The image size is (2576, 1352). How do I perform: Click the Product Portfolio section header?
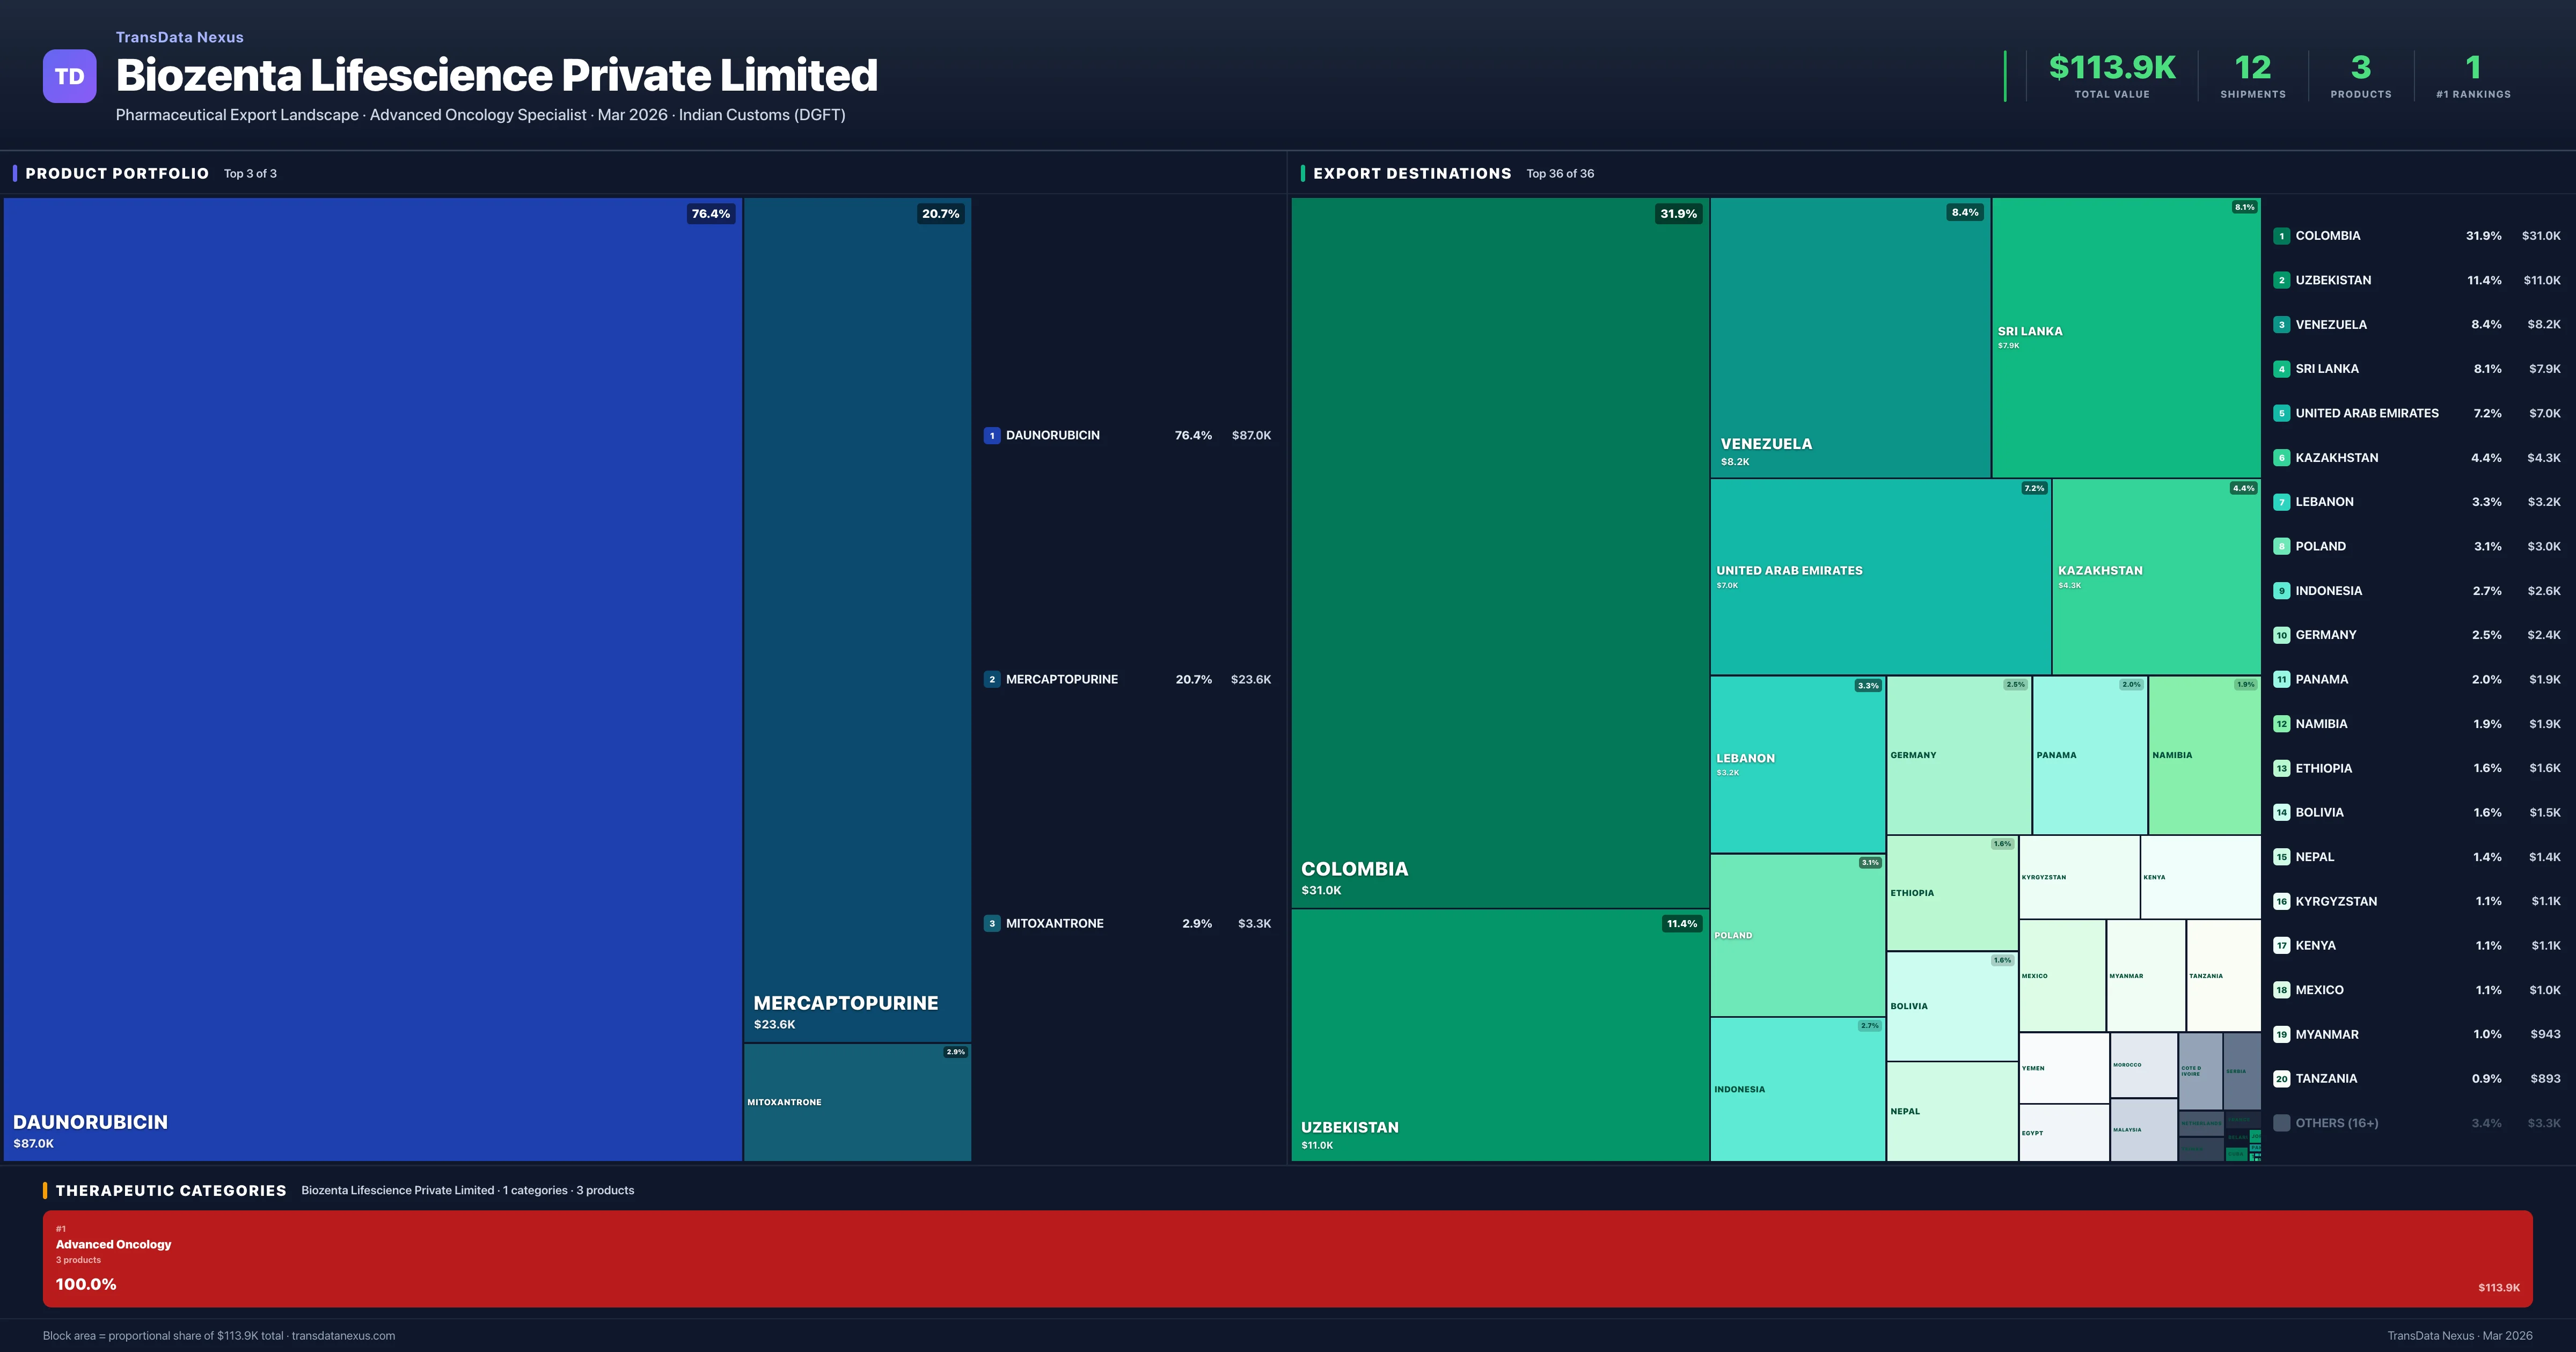point(117,173)
